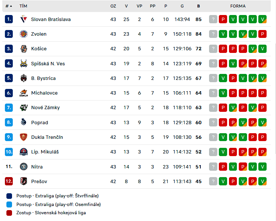276x221 pixels.
Task: Click the Zvolen team logo
Action: [24, 34]
